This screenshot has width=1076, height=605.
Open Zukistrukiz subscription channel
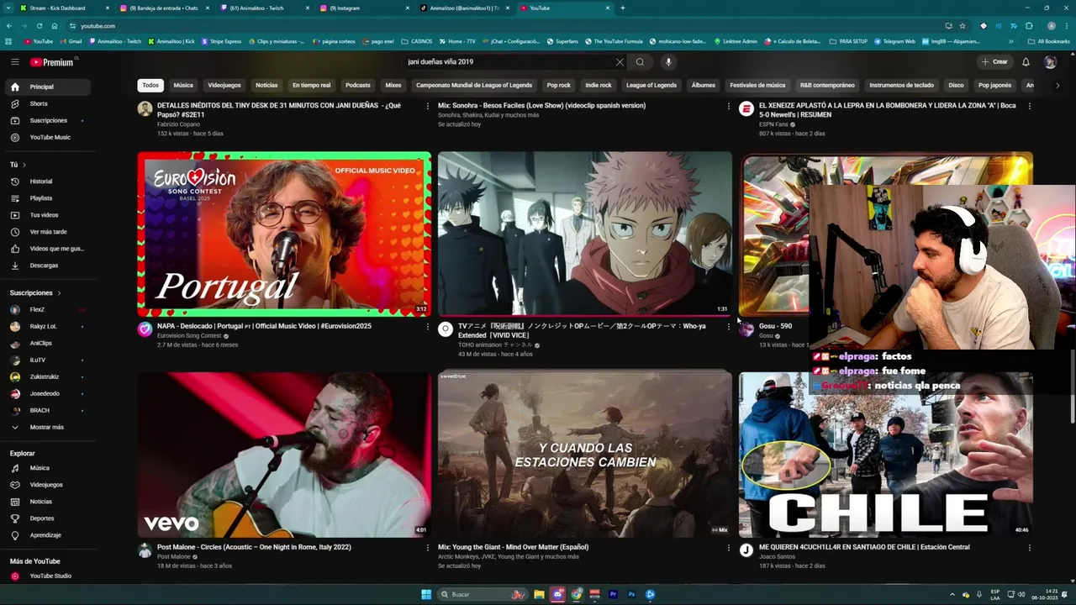(x=46, y=377)
